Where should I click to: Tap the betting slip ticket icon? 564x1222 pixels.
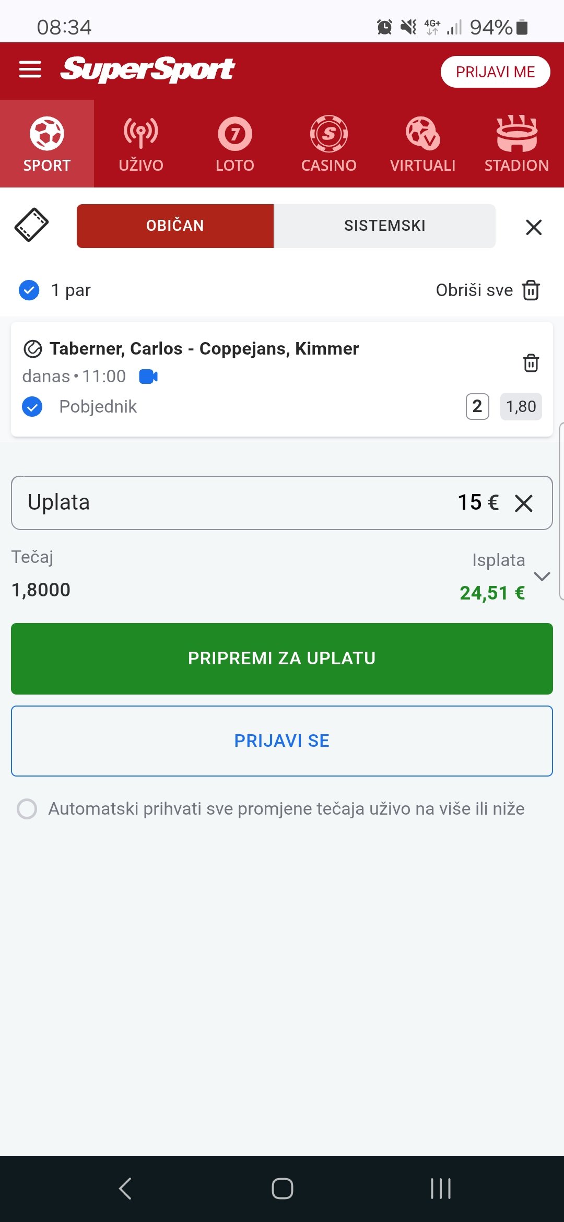(x=31, y=225)
